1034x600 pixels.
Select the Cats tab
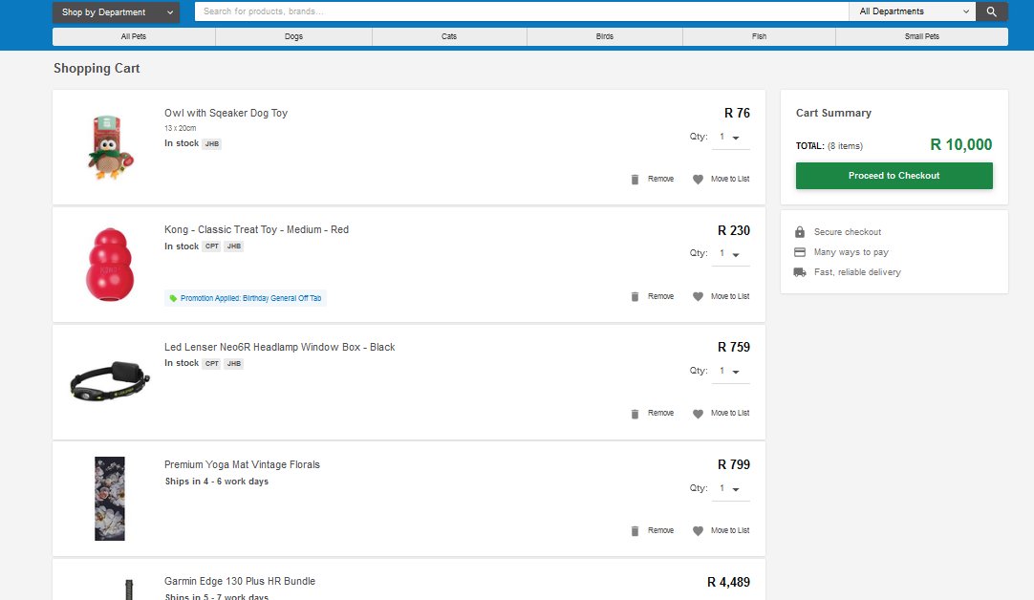[449, 36]
